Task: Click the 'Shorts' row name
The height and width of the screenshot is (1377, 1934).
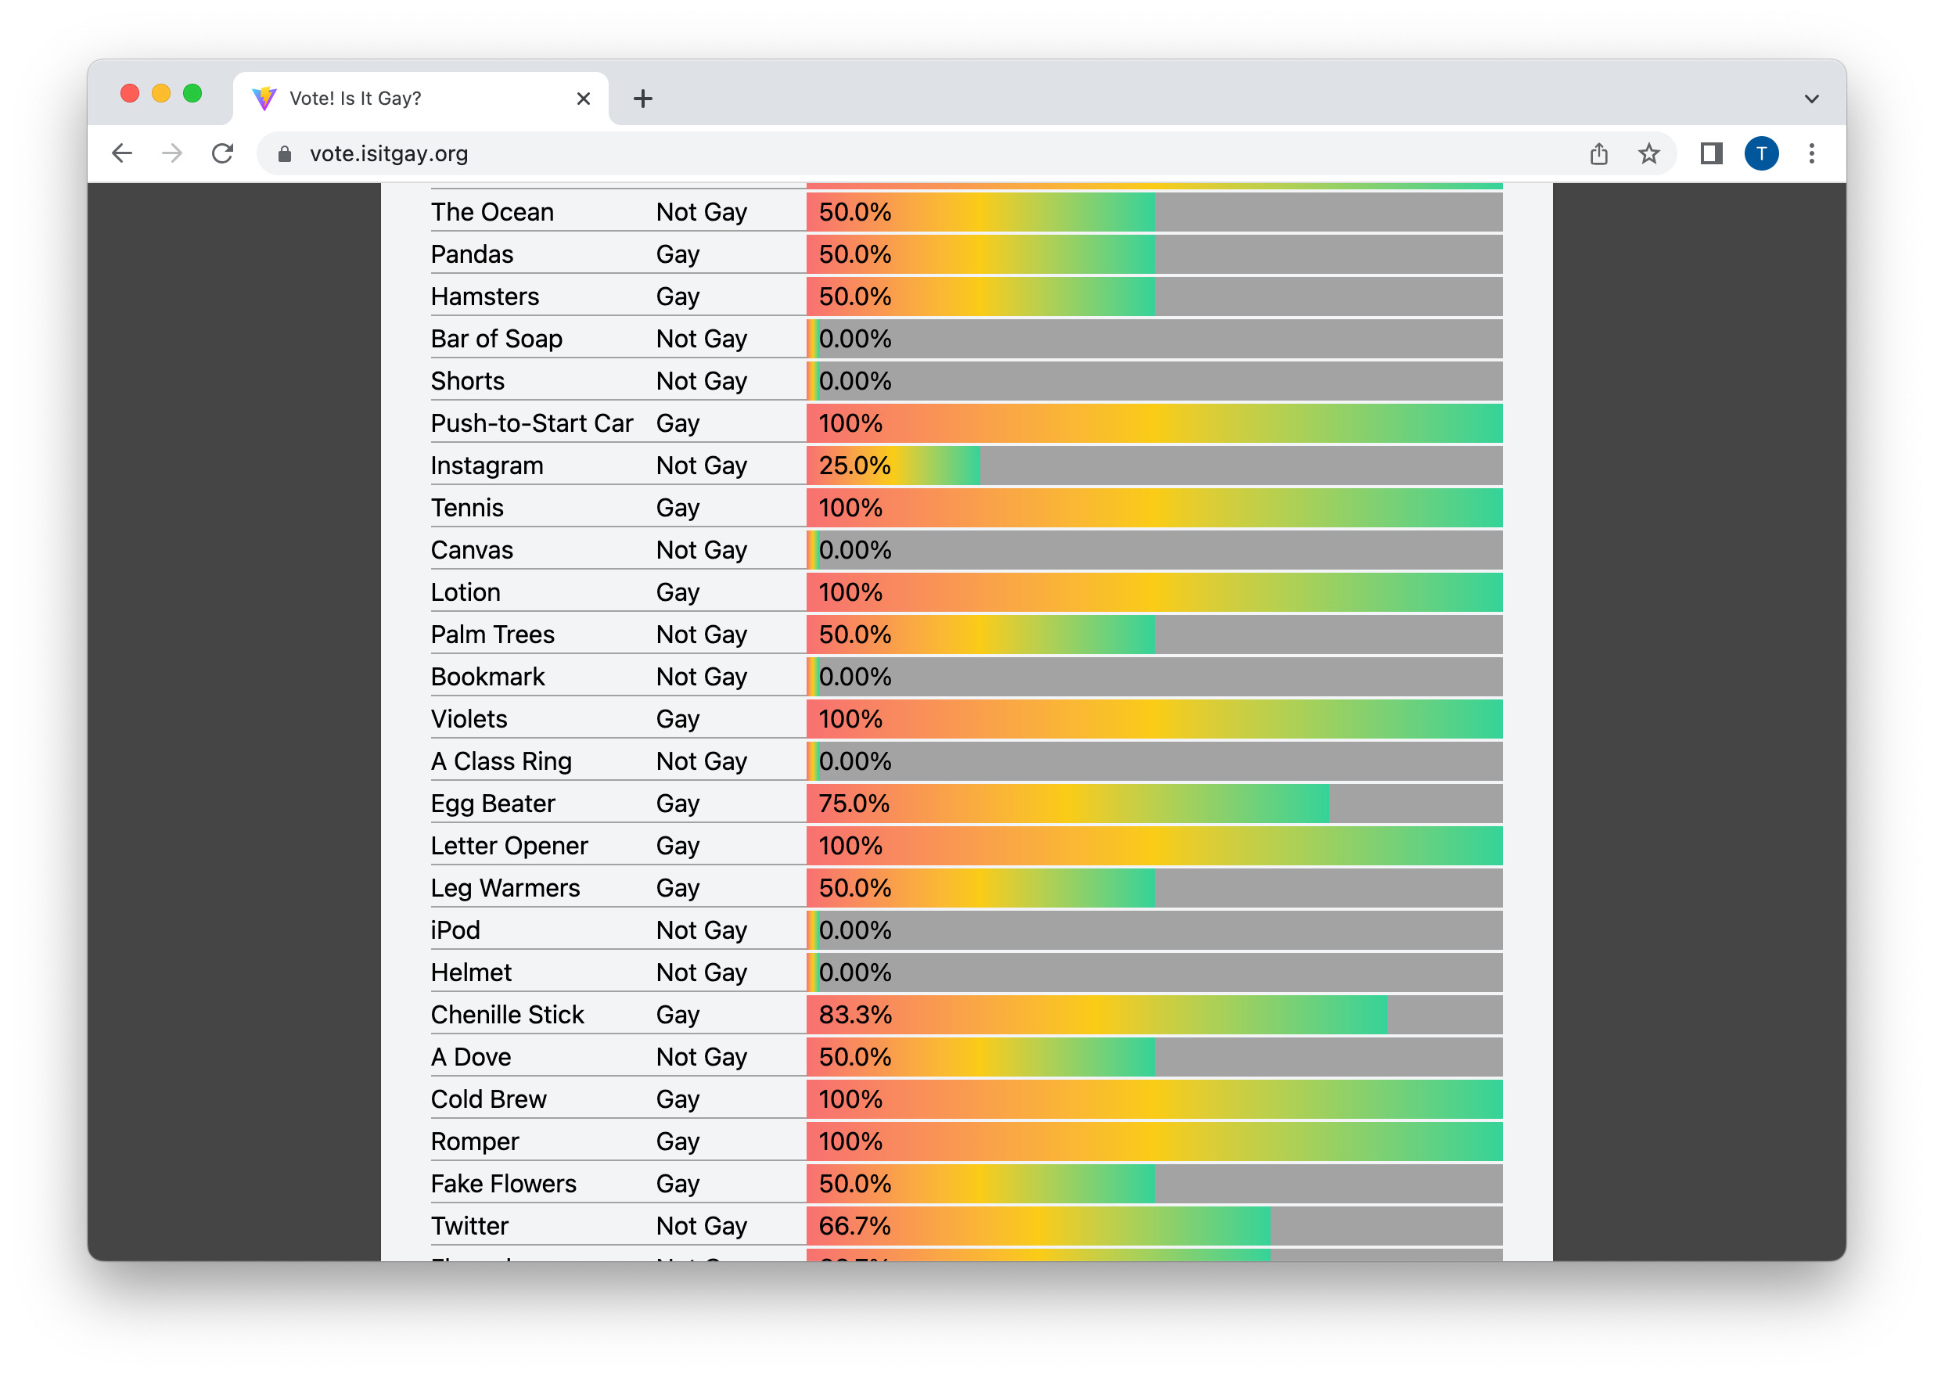Action: (467, 382)
